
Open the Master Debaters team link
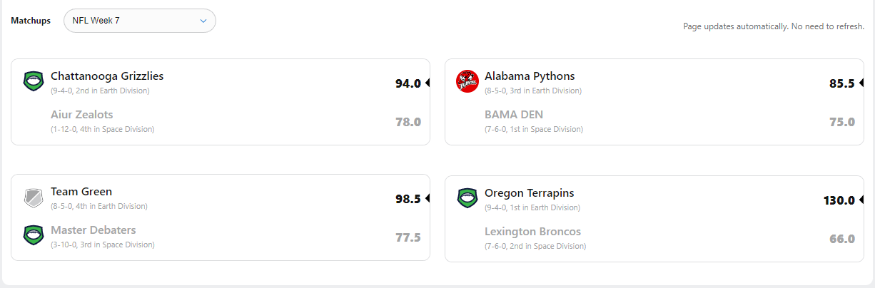click(x=93, y=230)
